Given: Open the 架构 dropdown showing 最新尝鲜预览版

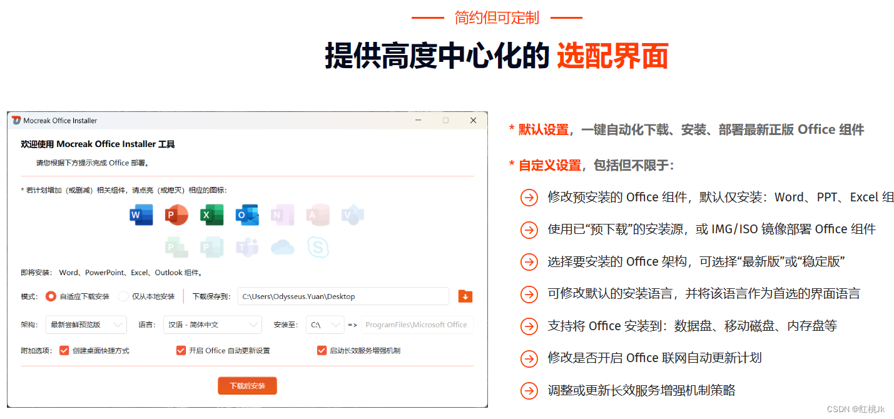Looking at the screenshot, I should pyautogui.click(x=86, y=325).
